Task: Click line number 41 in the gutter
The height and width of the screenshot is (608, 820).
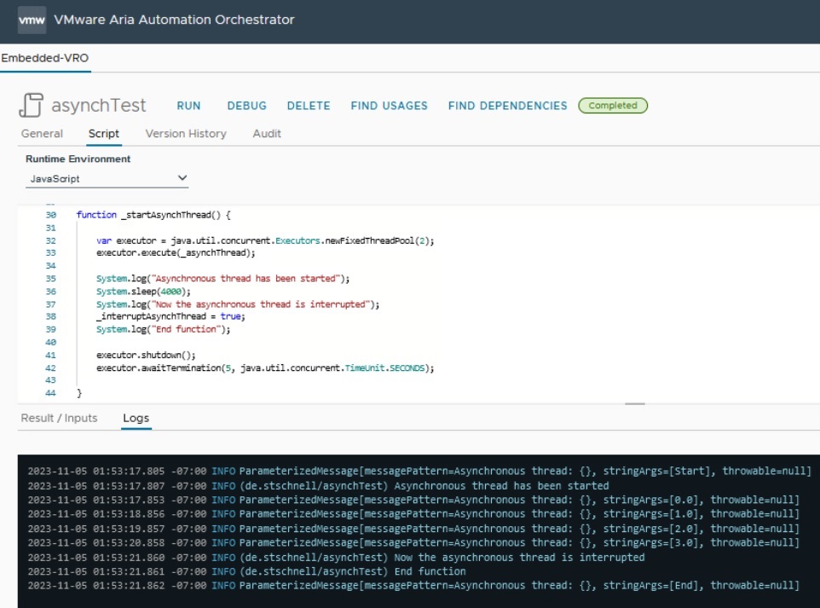Action: pyautogui.click(x=51, y=356)
